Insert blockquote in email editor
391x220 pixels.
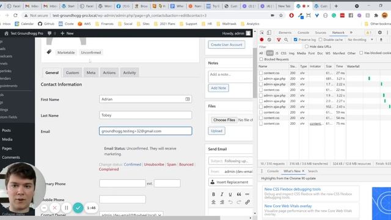(x=239, y=194)
